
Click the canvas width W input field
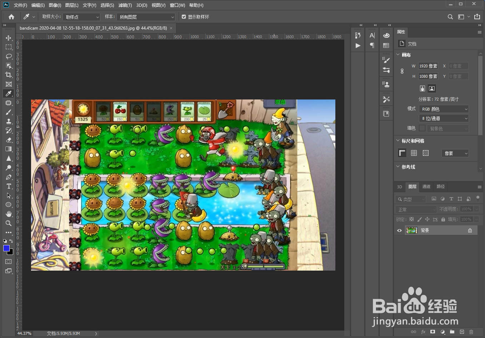point(428,66)
